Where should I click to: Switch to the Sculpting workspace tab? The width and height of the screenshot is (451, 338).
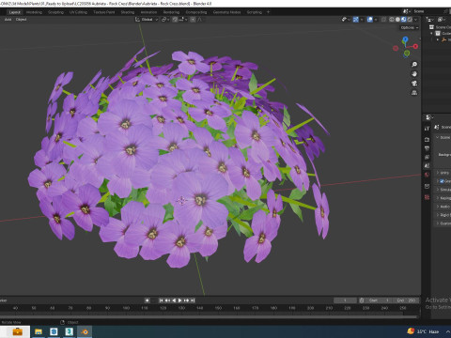(x=55, y=12)
